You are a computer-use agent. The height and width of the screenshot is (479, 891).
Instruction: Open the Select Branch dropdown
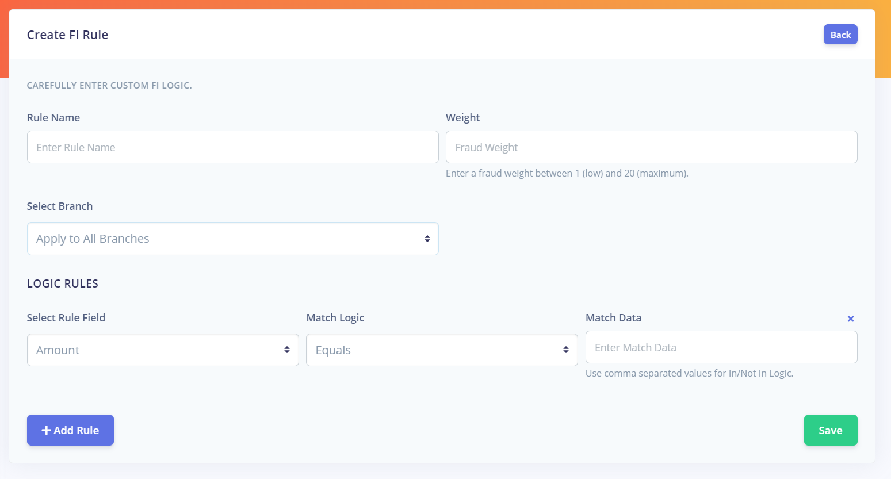coord(232,239)
